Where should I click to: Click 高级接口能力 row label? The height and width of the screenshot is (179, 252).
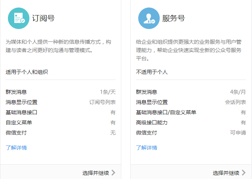coord(152,122)
